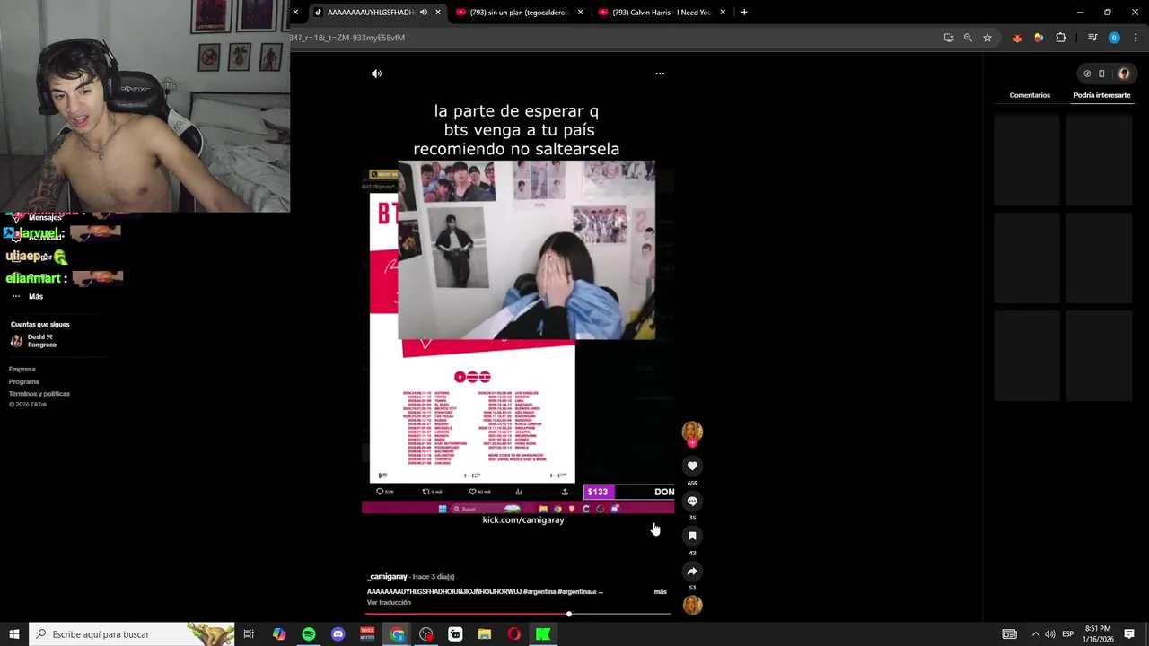
Task: Open the Chrome profile 'B' avatar
Action: point(1114,38)
